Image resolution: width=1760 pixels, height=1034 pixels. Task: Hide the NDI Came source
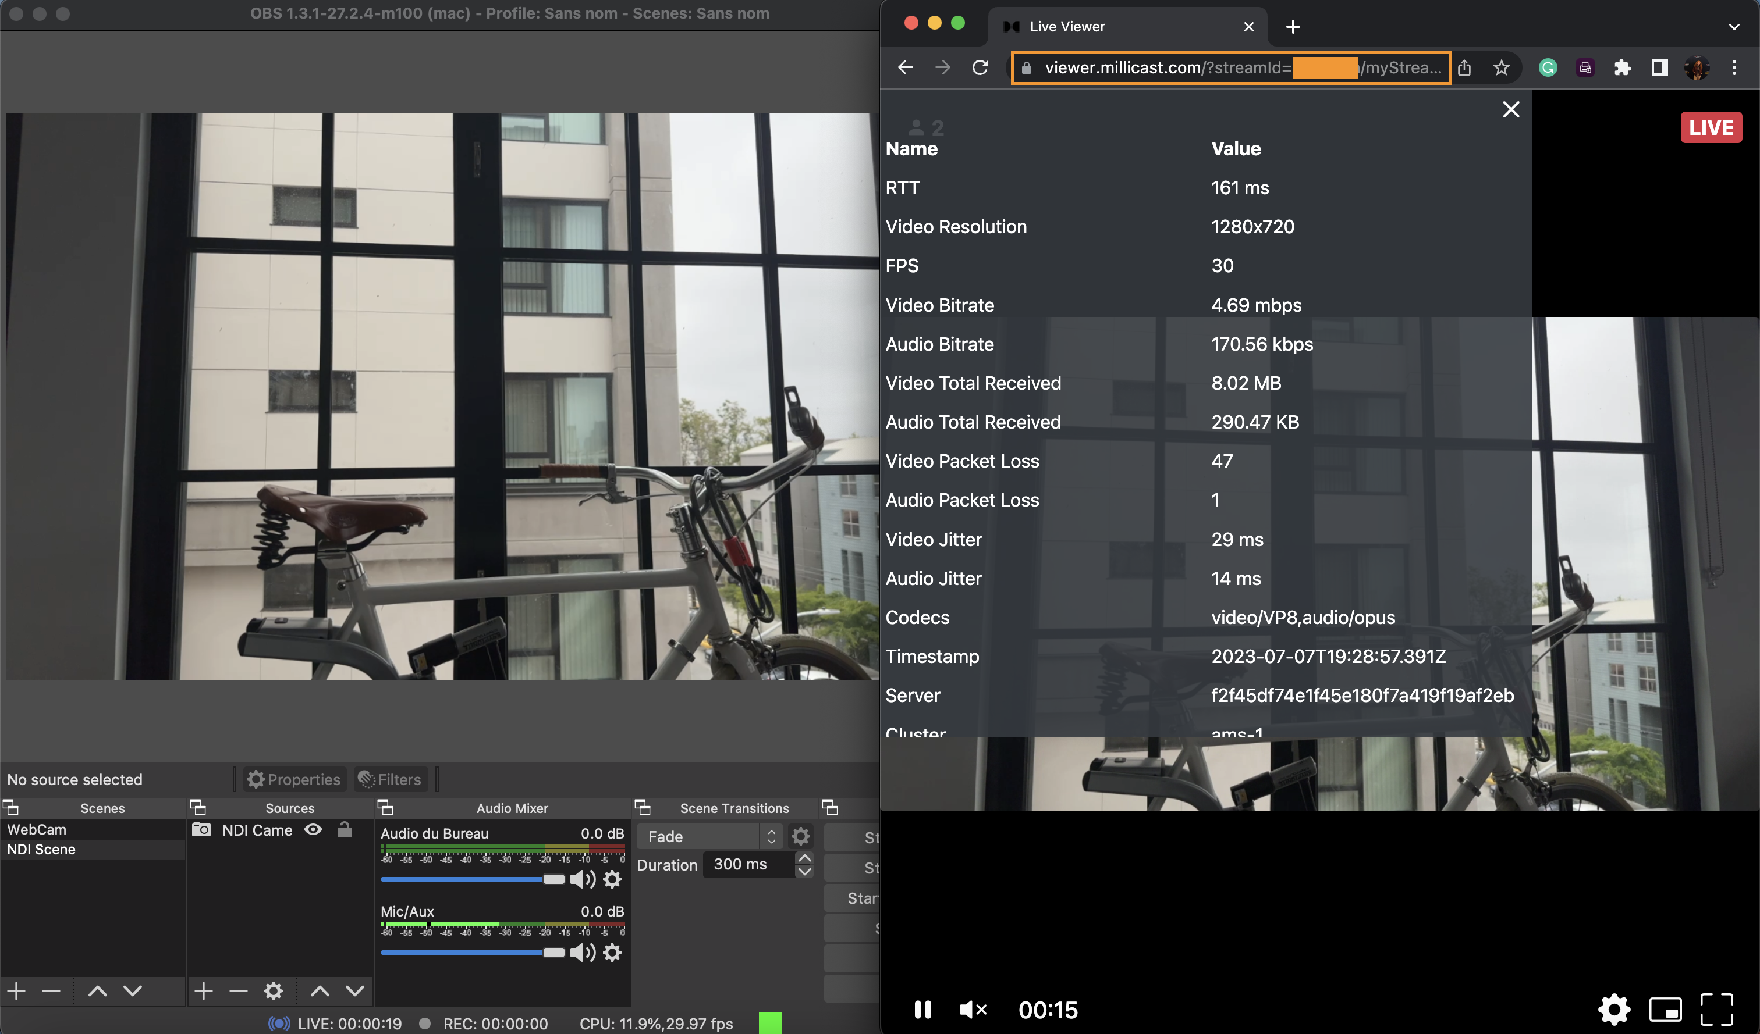pyautogui.click(x=313, y=829)
